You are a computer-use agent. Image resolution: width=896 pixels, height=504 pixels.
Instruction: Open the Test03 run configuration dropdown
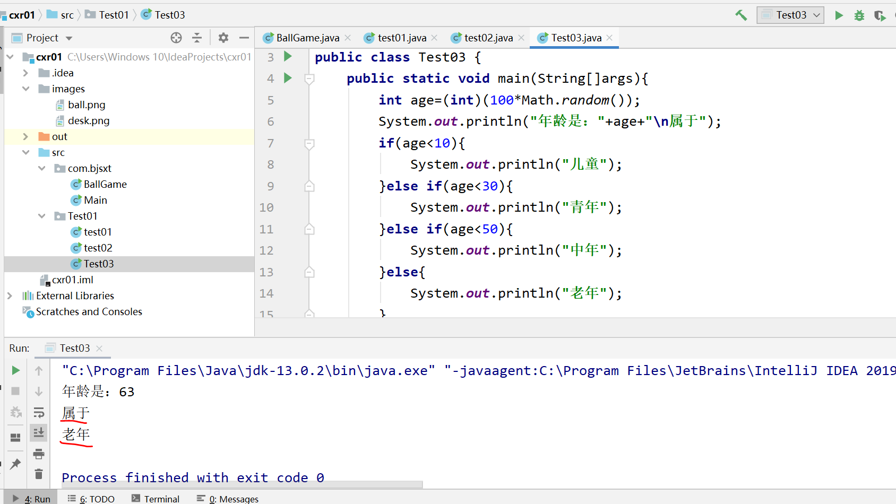tap(790, 15)
